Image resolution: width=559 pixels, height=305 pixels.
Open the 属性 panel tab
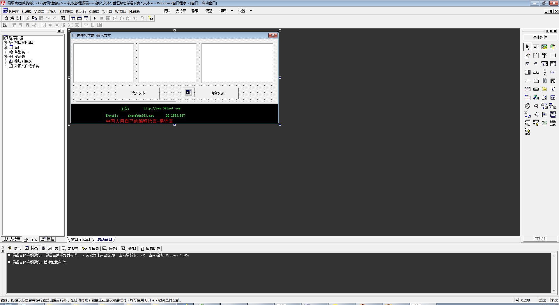[x=48, y=239]
